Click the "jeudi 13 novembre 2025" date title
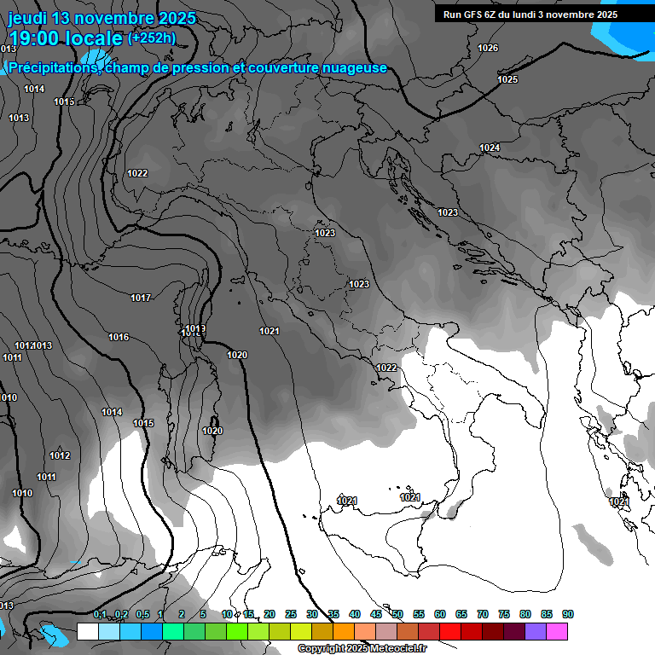This screenshot has width=655, height=655. (101, 18)
